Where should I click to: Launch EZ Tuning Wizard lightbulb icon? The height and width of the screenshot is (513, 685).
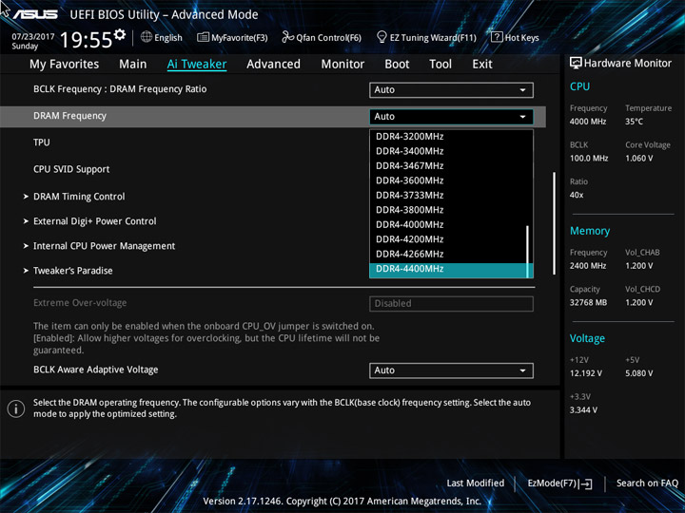[x=382, y=37]
